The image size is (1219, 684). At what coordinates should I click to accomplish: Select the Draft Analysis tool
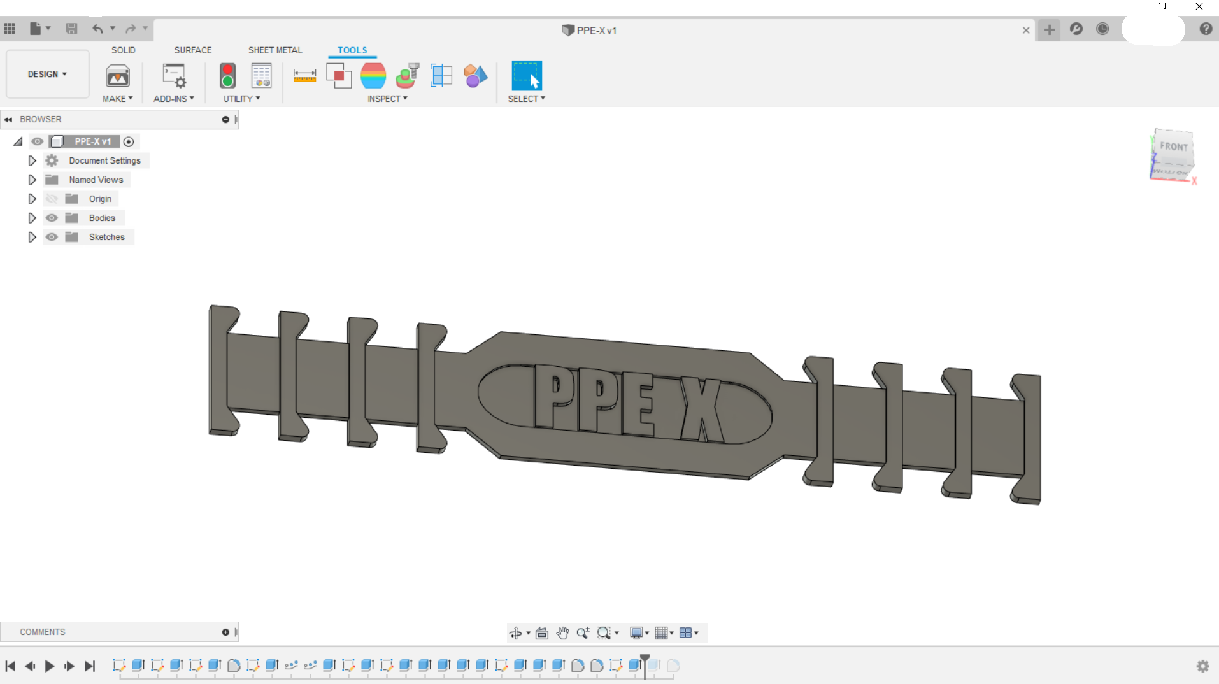tap(408, 76)
